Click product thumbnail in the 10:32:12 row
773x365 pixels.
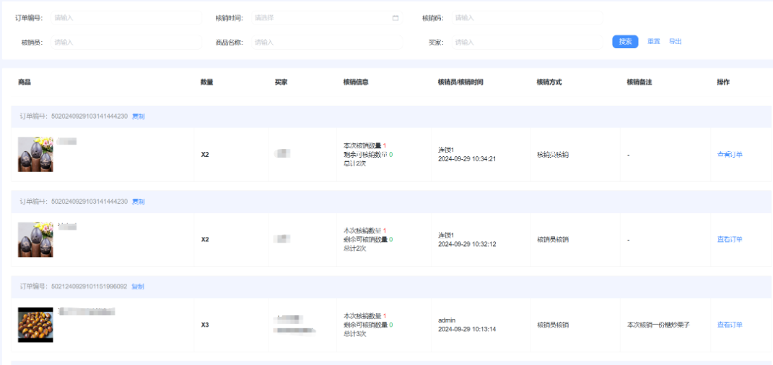coord(35,240)
